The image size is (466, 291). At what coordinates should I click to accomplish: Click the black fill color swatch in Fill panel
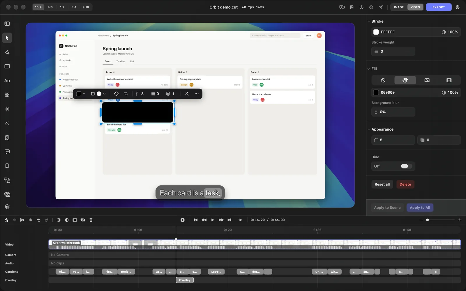pyautogui.click(x=376, y=93)
